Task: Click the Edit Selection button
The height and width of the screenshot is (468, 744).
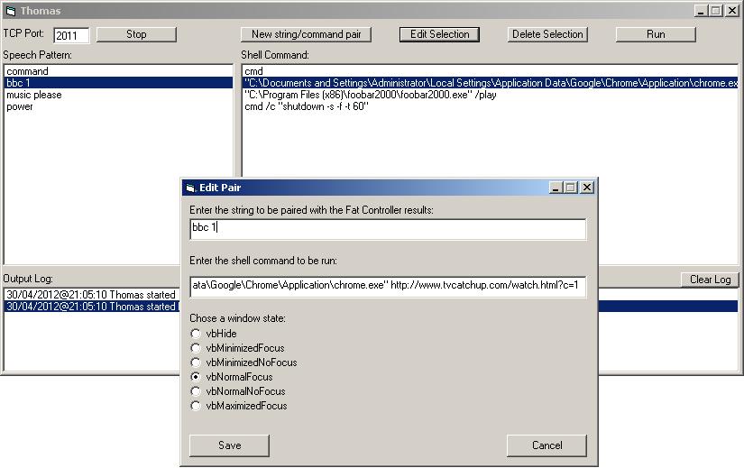Action: (x=439, y=34)
